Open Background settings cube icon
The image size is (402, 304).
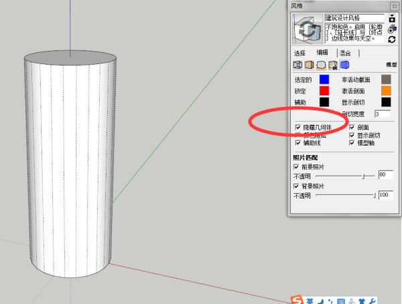pyautogui.click(x=321, y=65)
